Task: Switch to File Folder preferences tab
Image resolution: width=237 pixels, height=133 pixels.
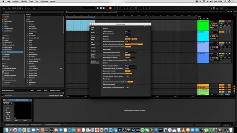Action: tap(95, 44)
